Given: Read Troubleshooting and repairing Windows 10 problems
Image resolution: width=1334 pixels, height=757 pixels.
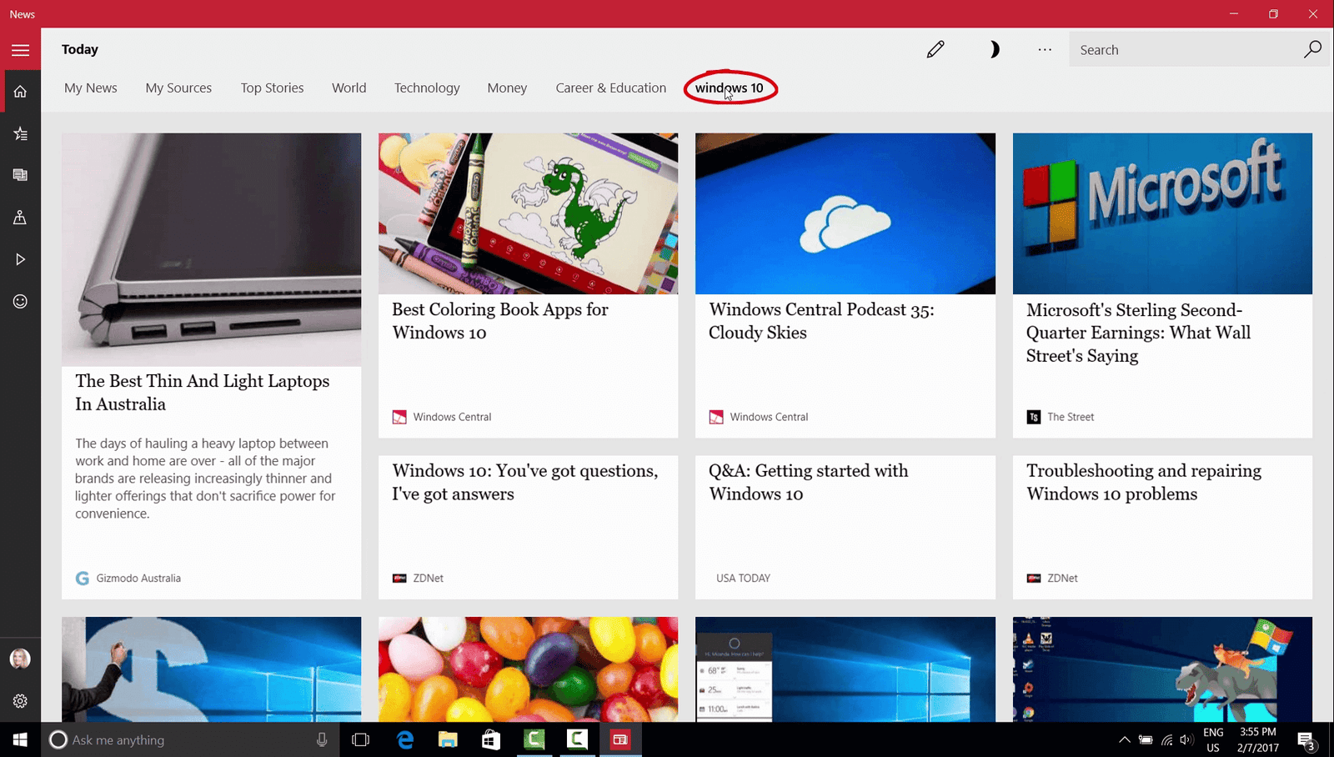Looking at the screenshot, I should (1143, 483).
